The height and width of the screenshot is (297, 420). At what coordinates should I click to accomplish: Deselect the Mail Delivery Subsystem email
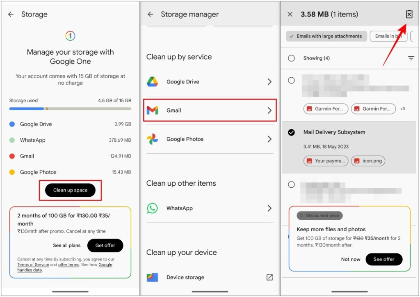coord(291,132)
